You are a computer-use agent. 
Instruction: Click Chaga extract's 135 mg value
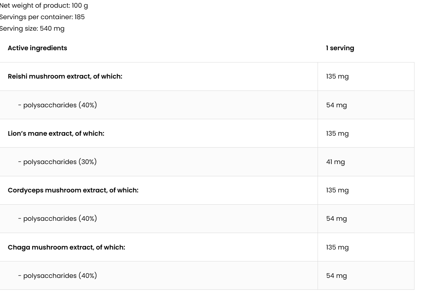[x=337, y=247]
